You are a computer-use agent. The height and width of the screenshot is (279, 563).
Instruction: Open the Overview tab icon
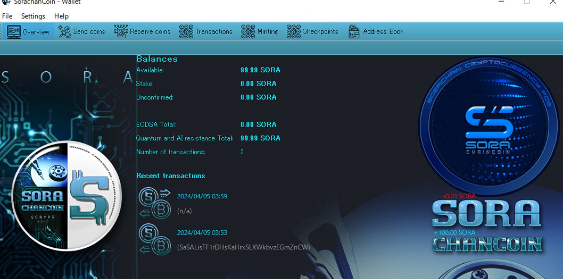(x=14, y=31)
